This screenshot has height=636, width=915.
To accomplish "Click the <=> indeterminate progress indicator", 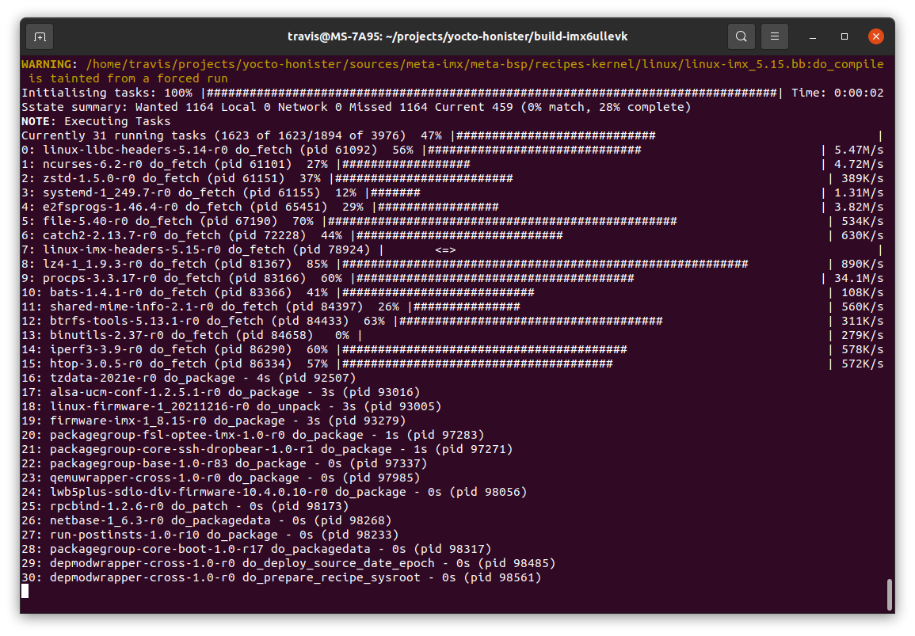I will [x=445, y=249].
